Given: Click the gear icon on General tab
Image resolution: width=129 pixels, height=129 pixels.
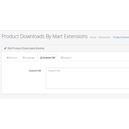Looking at the screenshot, I should pyautogui.click(x=8, y=58).
